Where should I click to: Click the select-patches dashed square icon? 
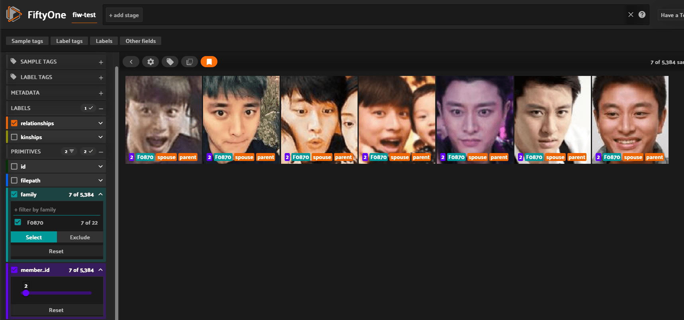(190, 62)
